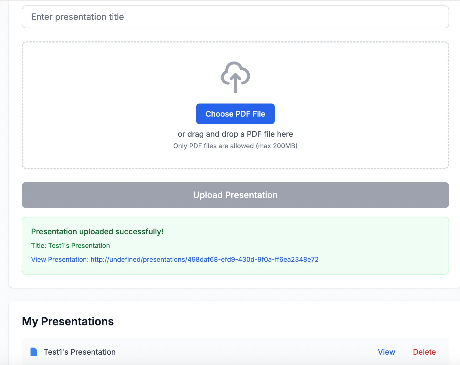
Task: Click the UUID portion of the presentation link
Action: [253, 259]
